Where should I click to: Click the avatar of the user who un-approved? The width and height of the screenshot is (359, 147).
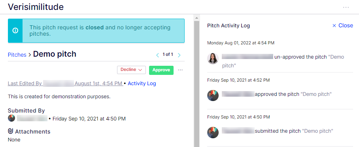[213, 59]
